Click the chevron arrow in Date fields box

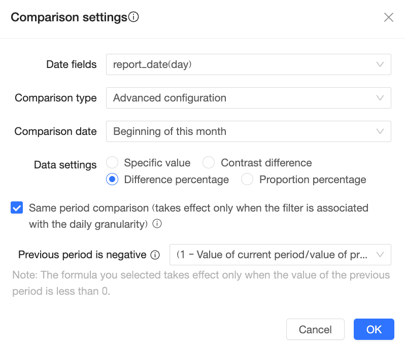[380, 64]
